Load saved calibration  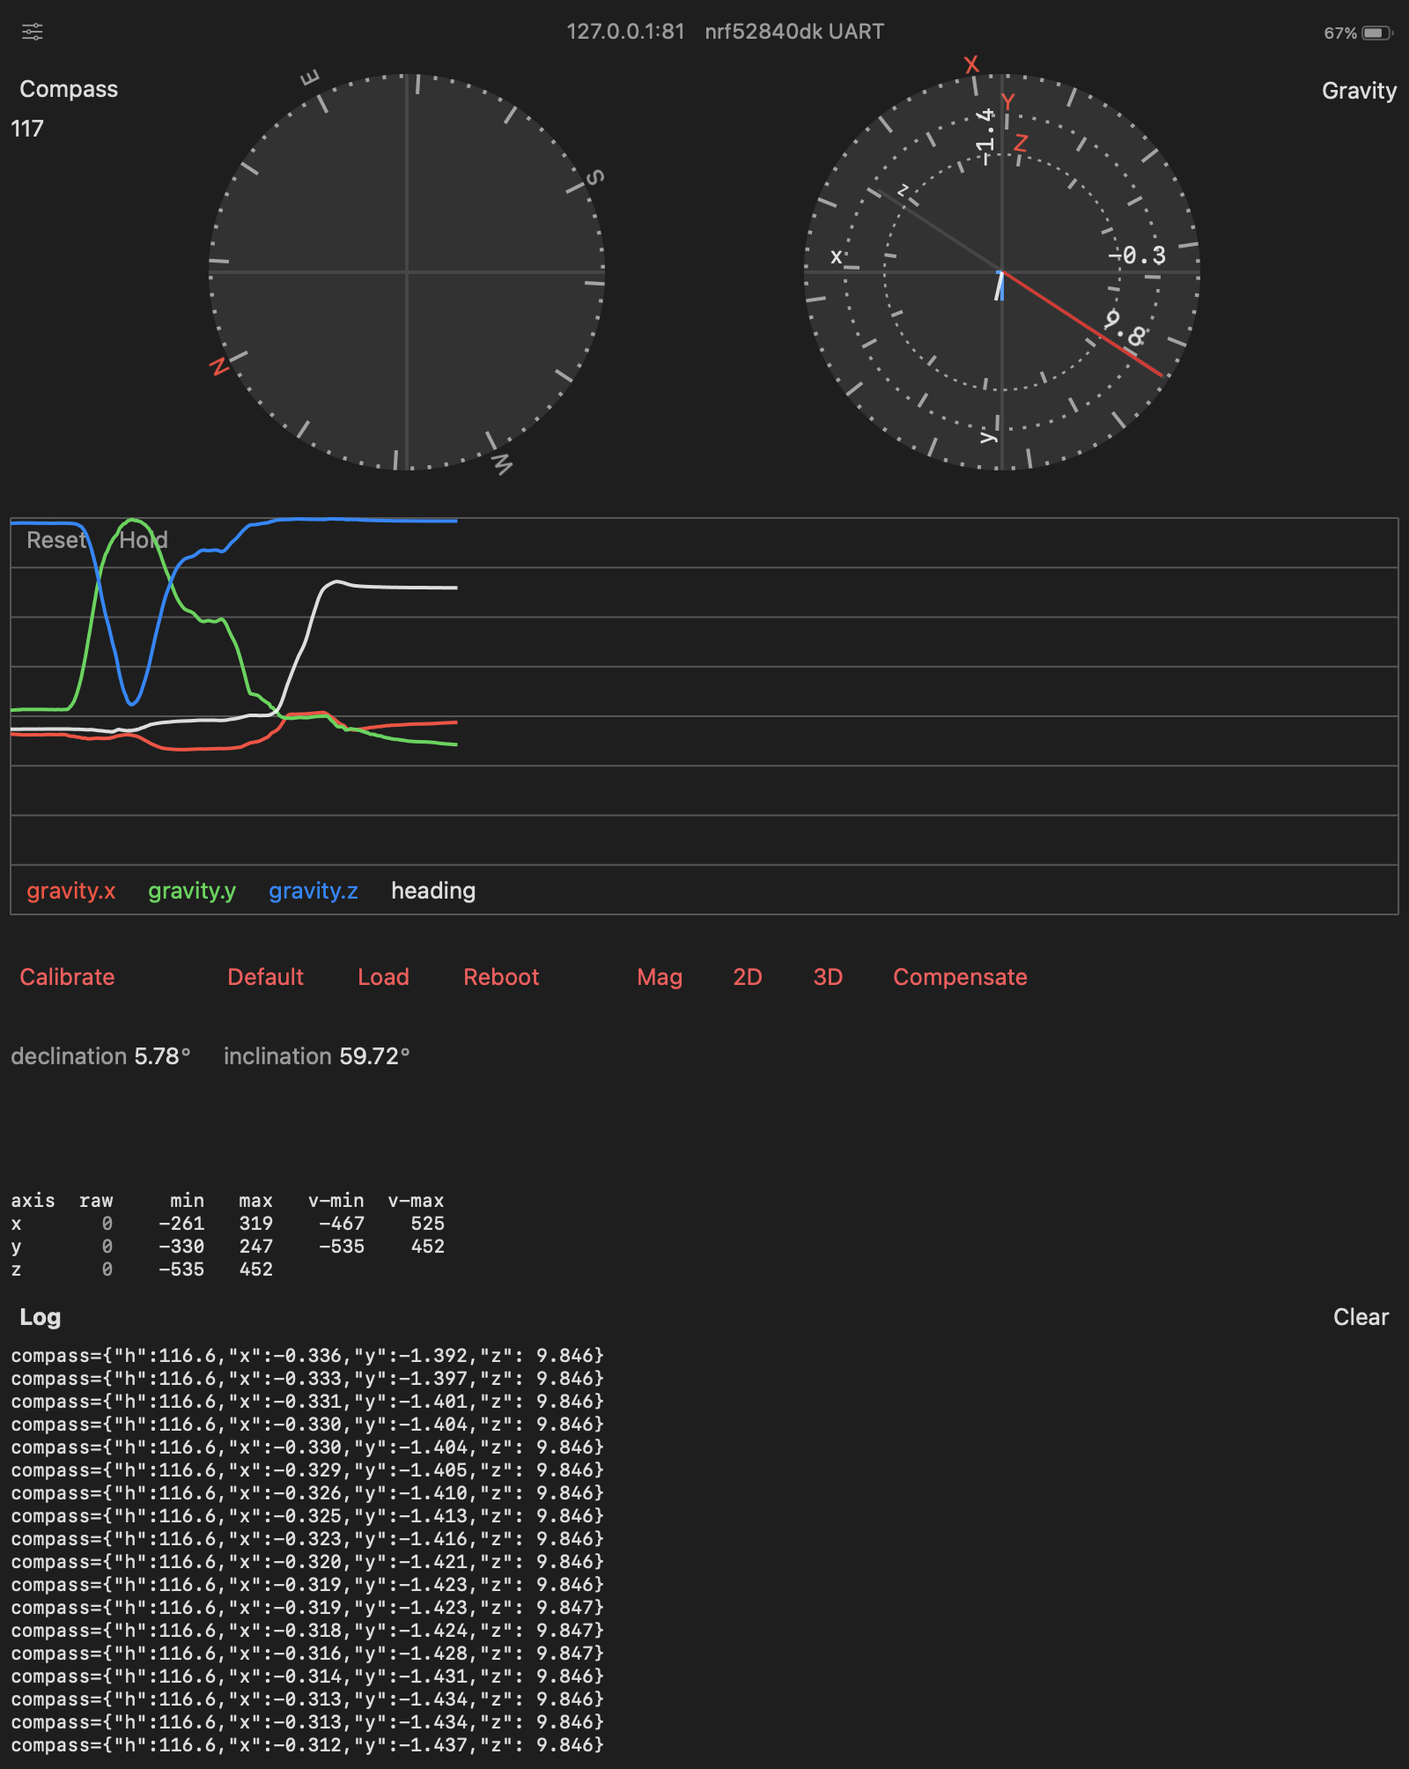383,977
